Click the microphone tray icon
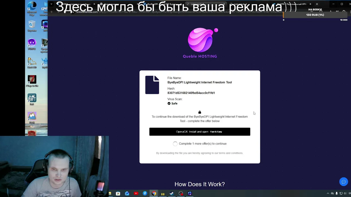The image size is (351, 197). point(336,193)
